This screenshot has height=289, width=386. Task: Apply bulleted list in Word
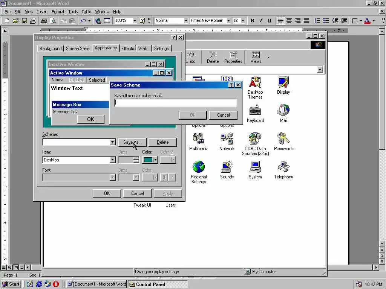[x=326, y=21]
